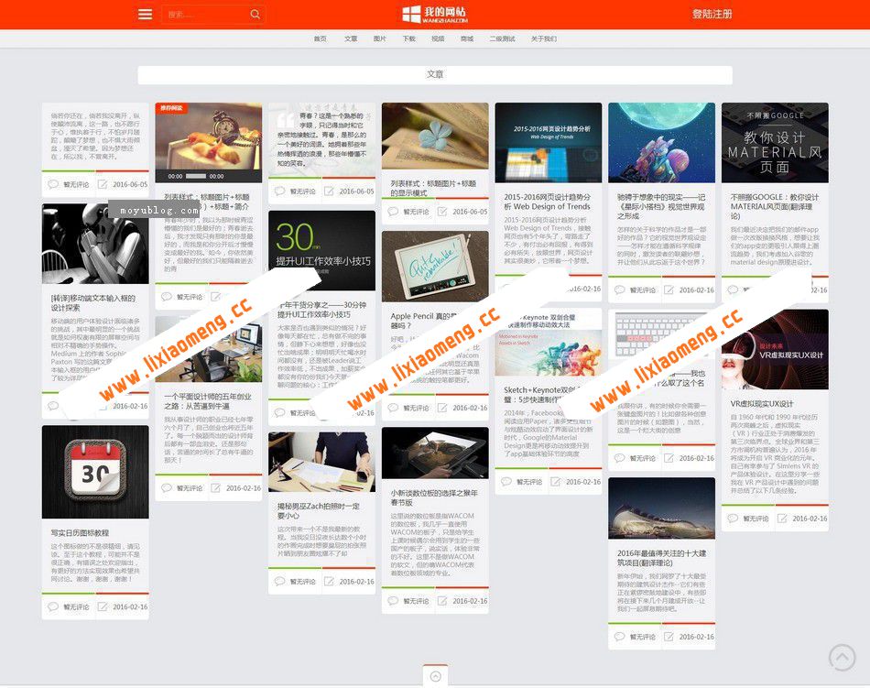Go to 关于我们 page
Image resolution: width=870 pixels, height=688 pixels.
(541, 39)
